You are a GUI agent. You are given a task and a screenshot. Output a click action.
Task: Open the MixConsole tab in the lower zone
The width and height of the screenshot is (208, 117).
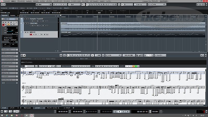click(27, 108)
